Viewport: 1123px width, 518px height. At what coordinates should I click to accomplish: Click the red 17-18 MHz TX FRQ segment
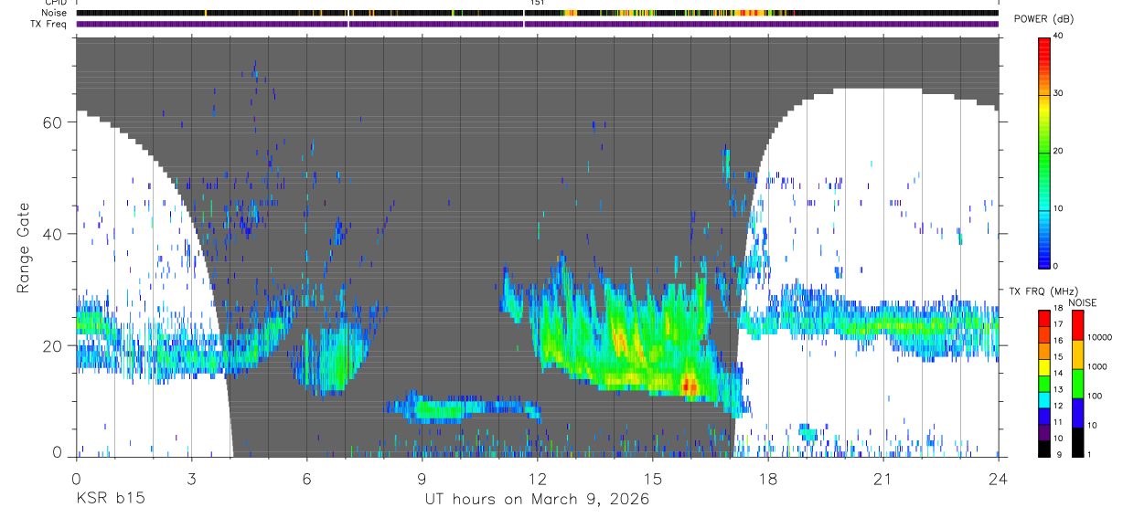point(1045,318)
